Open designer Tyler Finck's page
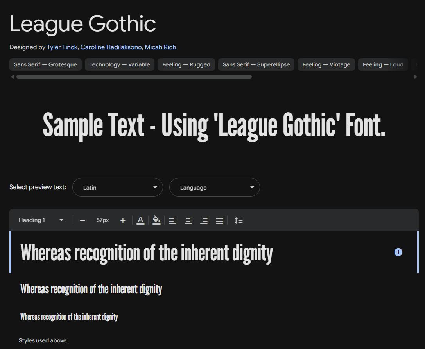Viewport: 425px width, 349px height. [62, 47]
